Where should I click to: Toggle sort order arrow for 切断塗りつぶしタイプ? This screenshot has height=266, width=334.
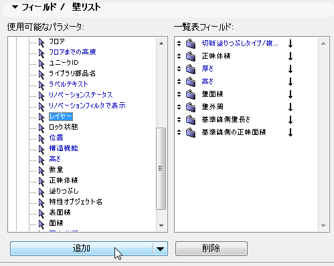[x=290, y=43]
